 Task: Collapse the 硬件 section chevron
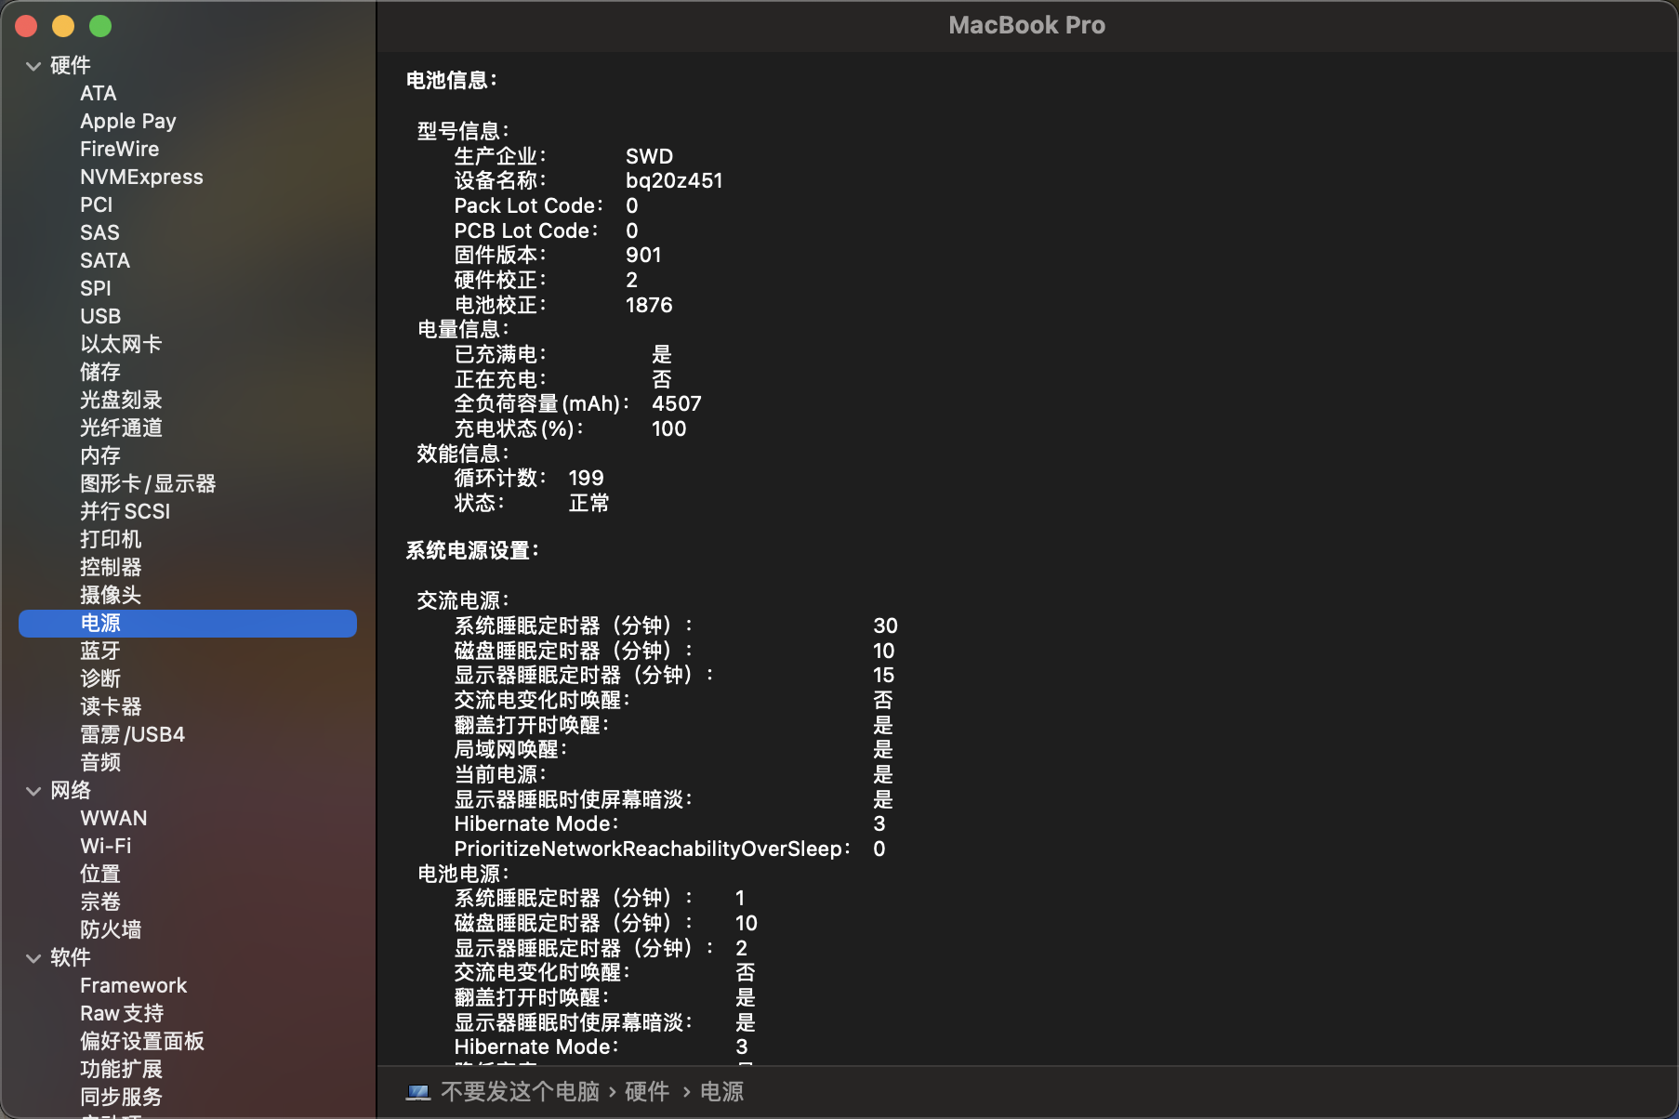point(33,66)
